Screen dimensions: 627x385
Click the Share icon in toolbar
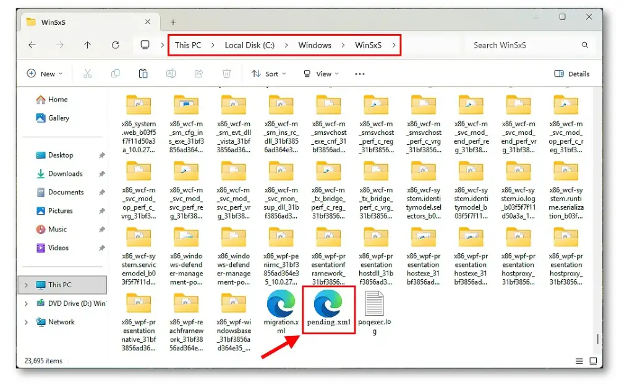[x=198, y=74]
